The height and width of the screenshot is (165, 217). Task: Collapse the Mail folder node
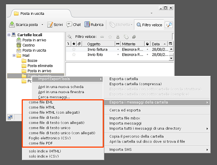(14, 55)
